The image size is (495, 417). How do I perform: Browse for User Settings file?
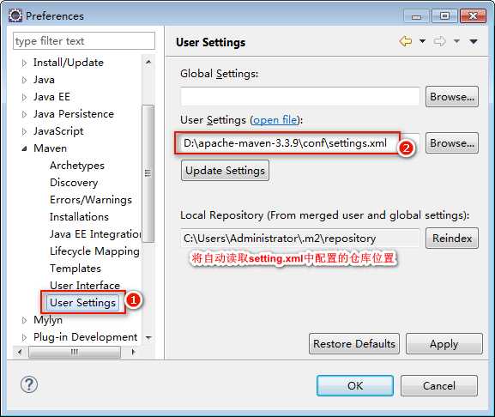pyautogui.click(x=452, y=143)
